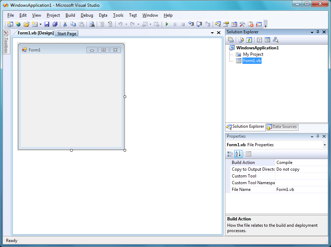Click the Navigate Backward icon
This screenshot has height=247, width=331.
[145, 24]
